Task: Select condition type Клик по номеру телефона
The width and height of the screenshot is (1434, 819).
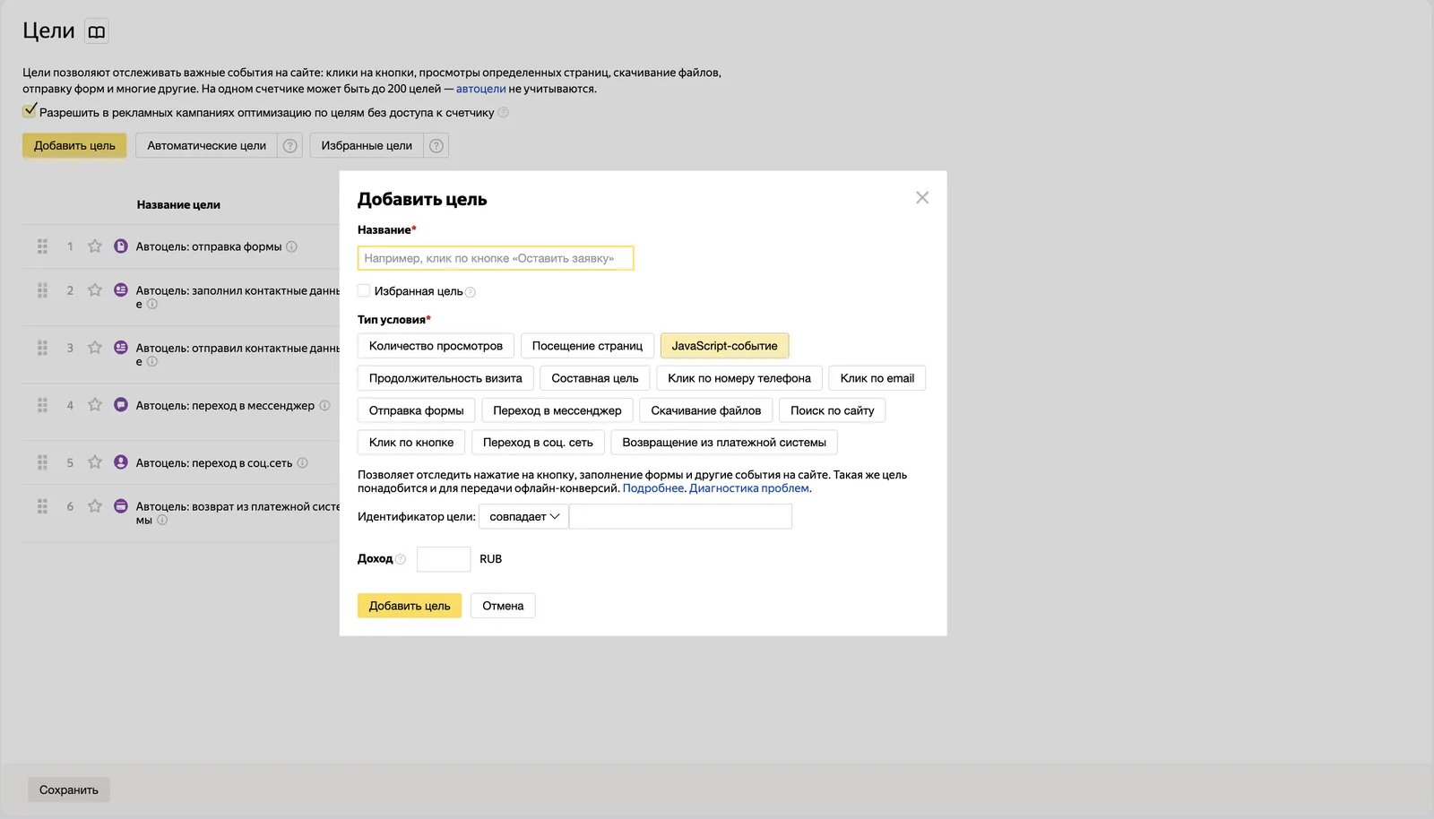Action: click(x=739, y=378)
